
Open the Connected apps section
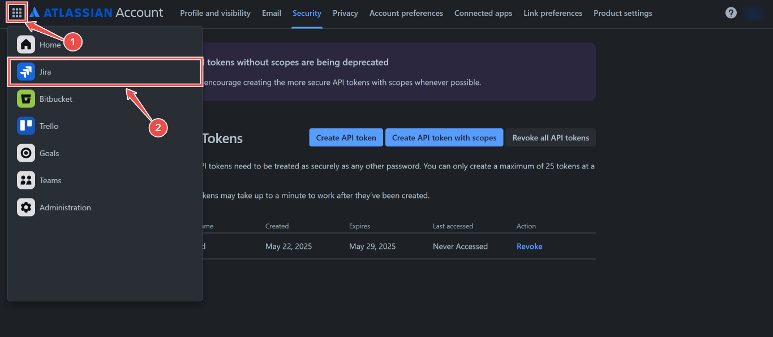coord(483,12)
